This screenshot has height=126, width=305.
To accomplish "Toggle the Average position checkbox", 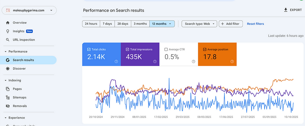I will [204, 49].
